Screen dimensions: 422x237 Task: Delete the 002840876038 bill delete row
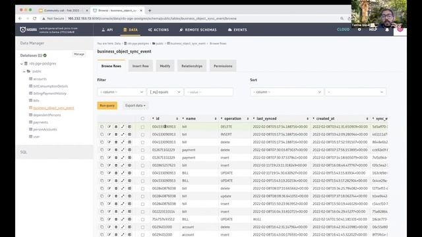pyautogui.click(x=116, y=188)
